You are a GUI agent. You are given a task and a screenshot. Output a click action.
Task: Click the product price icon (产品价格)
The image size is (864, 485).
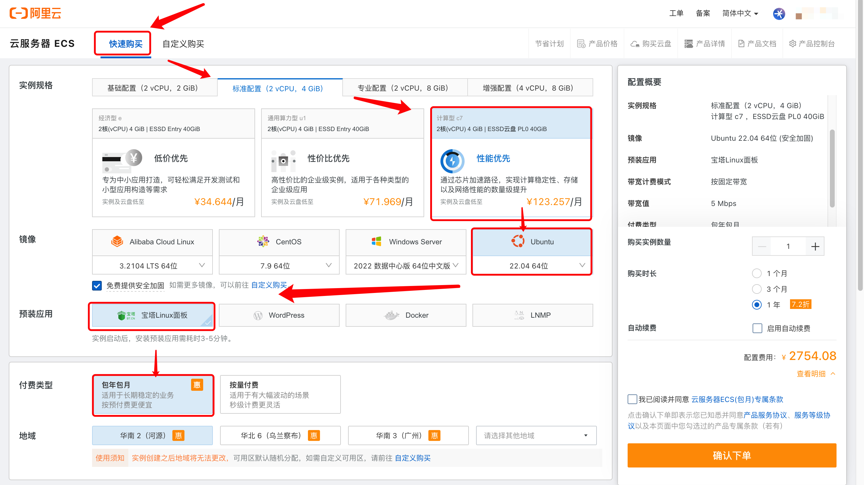click(581, 44)
